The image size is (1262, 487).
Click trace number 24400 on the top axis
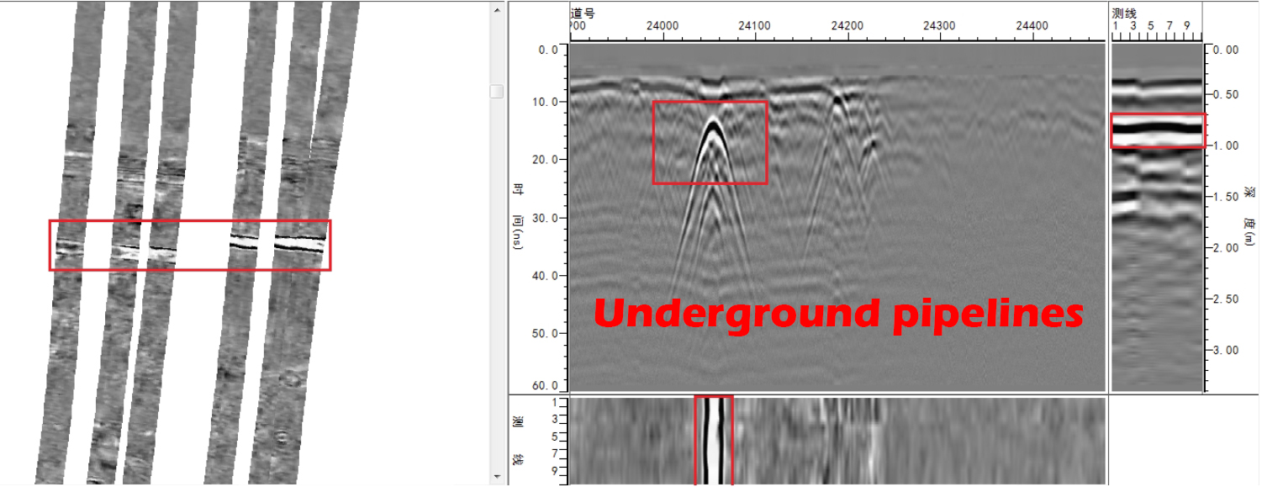click(1032, 26)
